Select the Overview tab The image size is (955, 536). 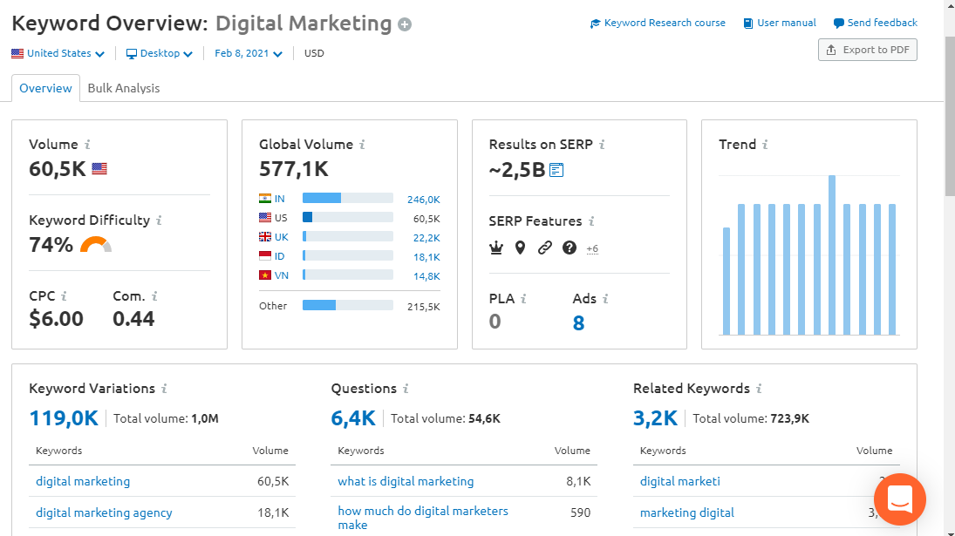[x=44, y=88]
